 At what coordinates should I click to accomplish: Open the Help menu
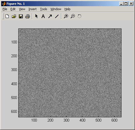(67, 9)
